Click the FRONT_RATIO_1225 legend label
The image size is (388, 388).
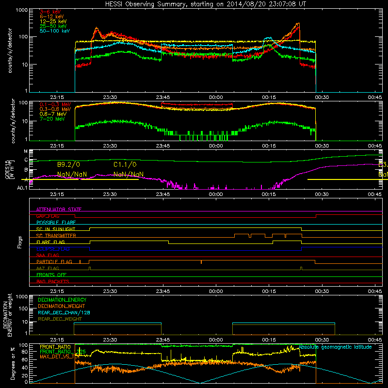(x=63, y=352)
